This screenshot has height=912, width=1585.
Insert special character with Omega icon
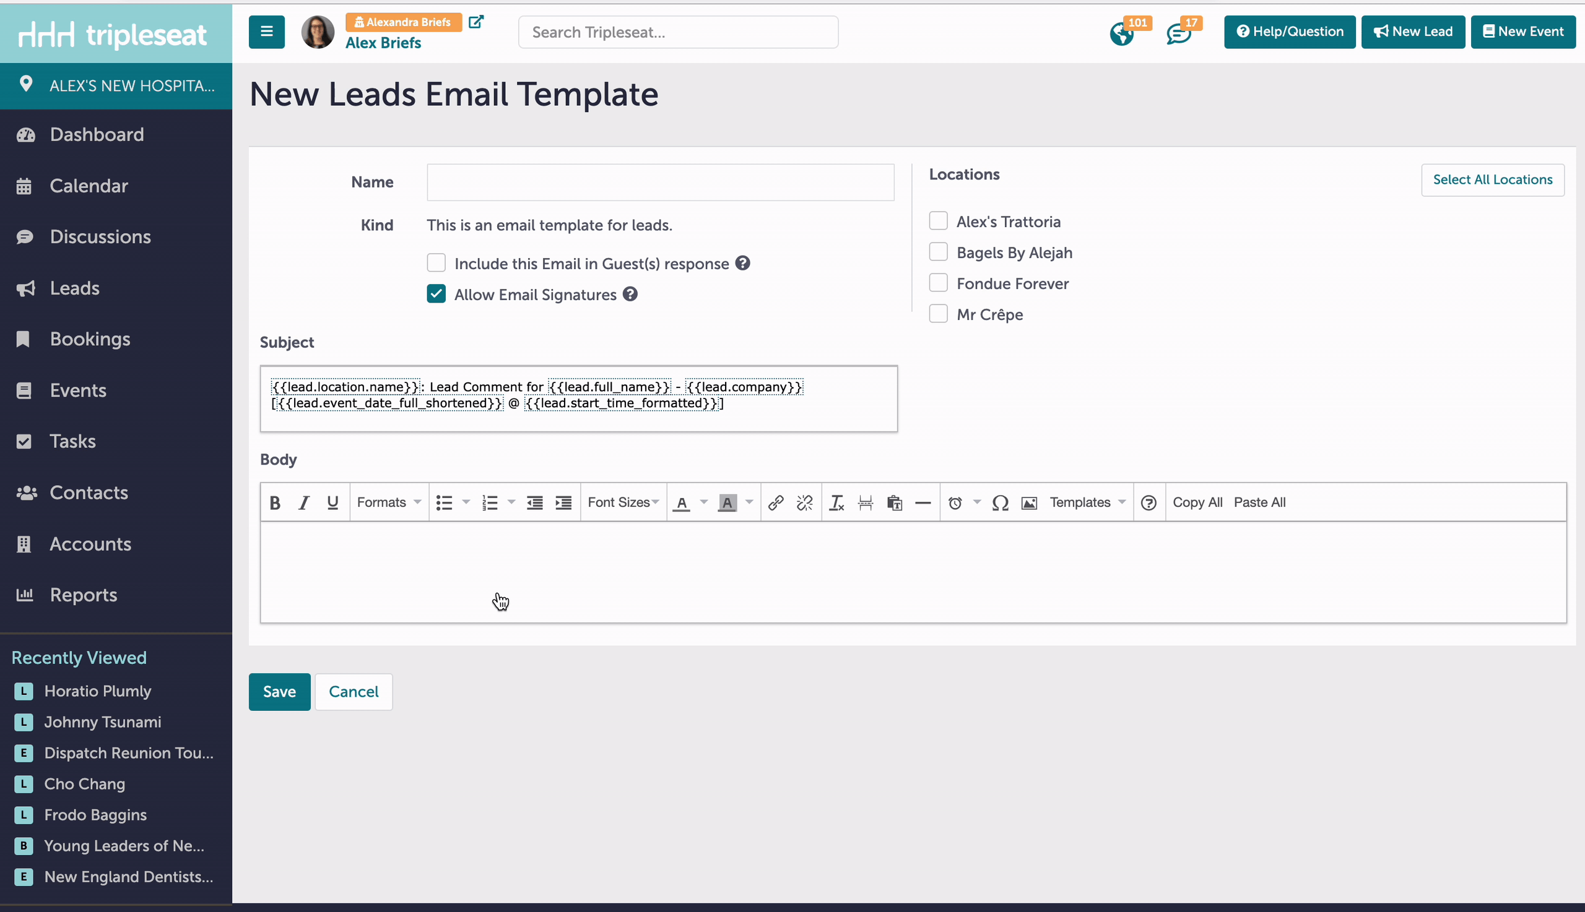(1000, 502)
